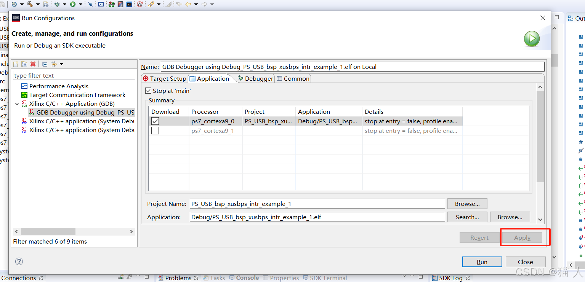Click the Processor column header
This screenshot has width=585, height=282.
tap(216, 112)
